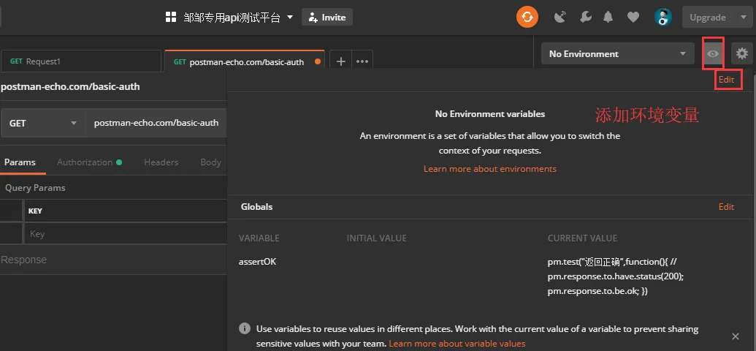Click the request name postman-echo.com/basic-auth title
This screenshot has width=756, height=351.
(70, 87)
